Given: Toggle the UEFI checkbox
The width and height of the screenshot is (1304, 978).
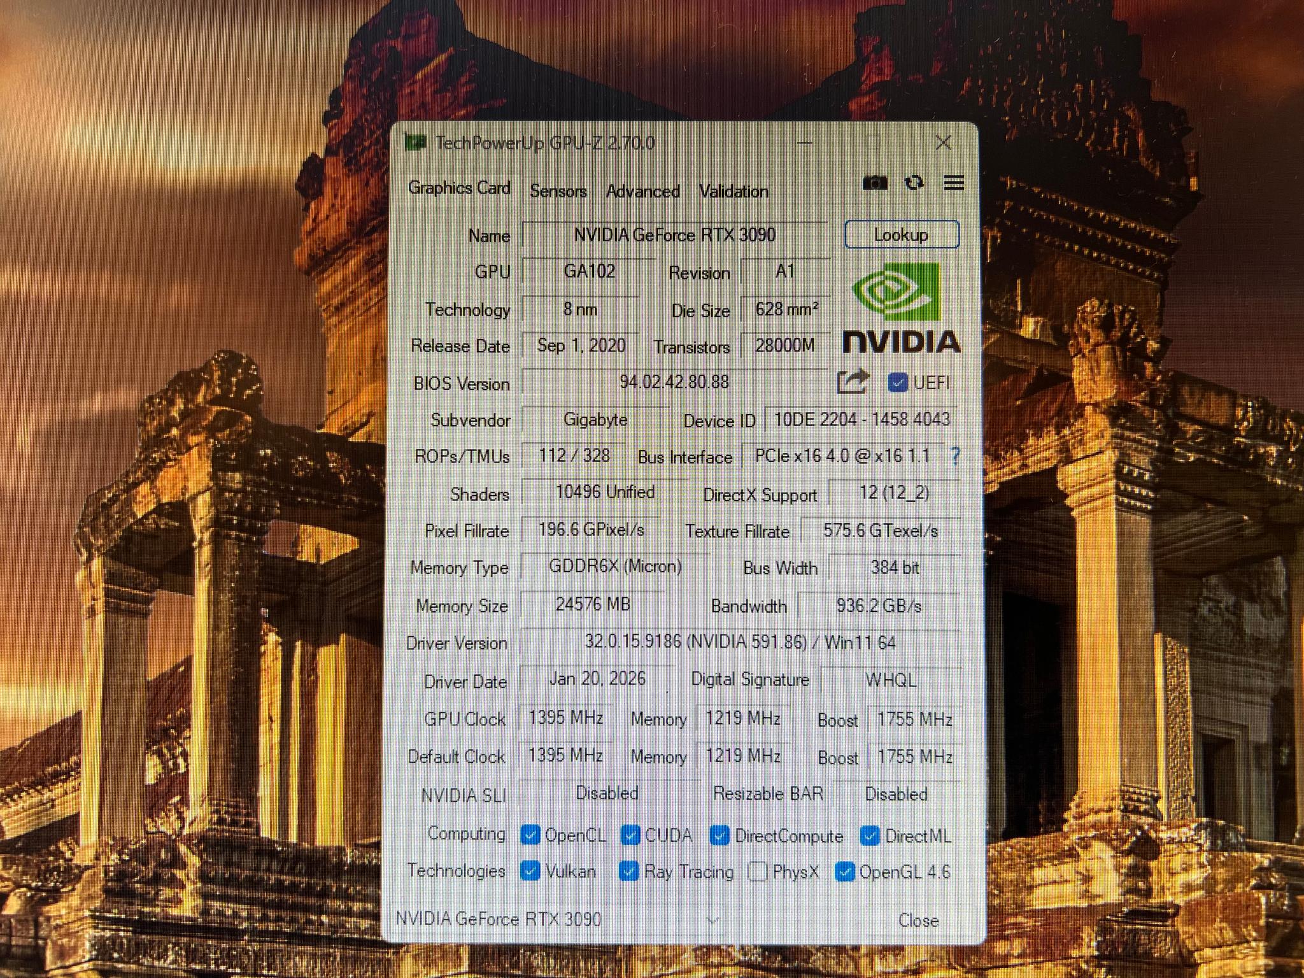Looking at the screenshot, I should pyautogui.click(x=898, y=383).
